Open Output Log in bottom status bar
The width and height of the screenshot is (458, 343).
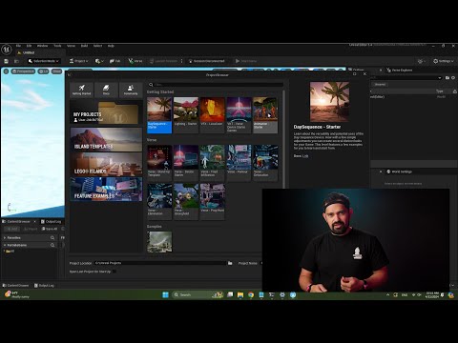(44, 285)
